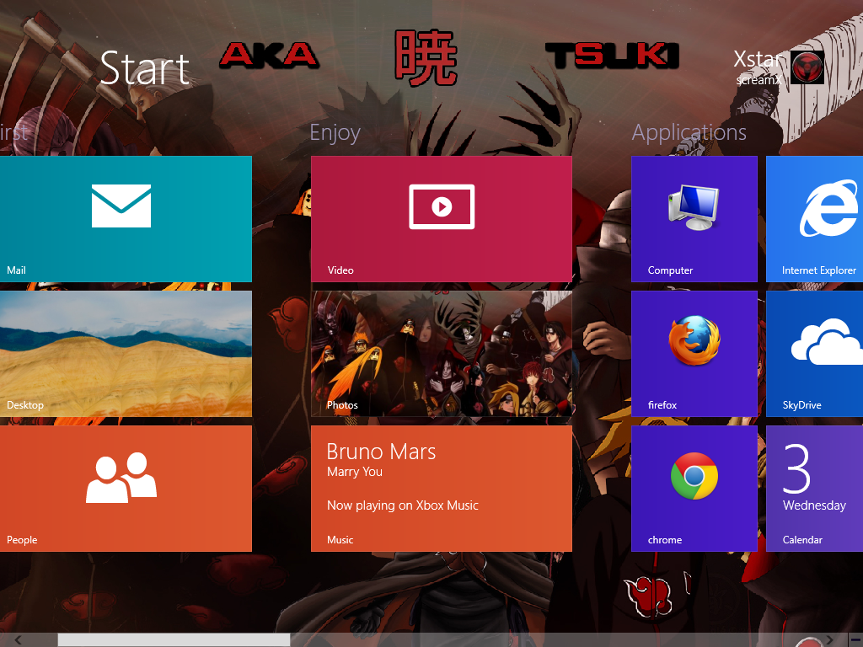Open the Computer tile
863x647 pixels.
694,219
